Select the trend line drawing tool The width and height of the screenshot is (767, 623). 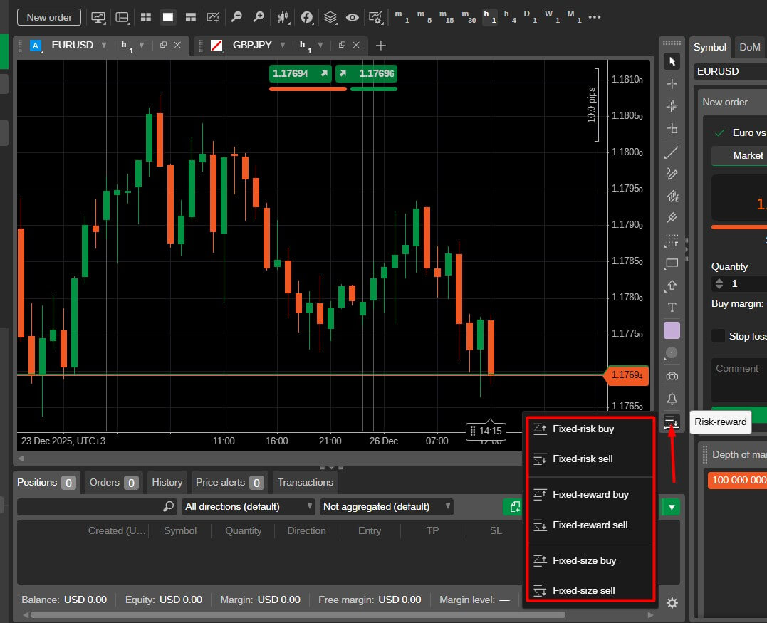(672, 152)
